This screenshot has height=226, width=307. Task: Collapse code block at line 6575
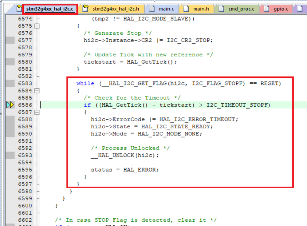(37, 26)
